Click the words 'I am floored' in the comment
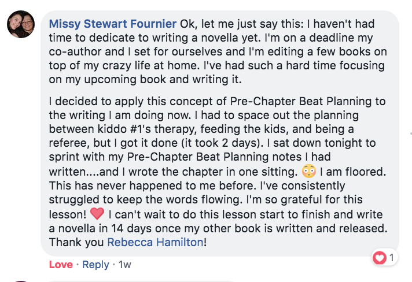The height and width of the screenshot is (282, 412). coord(352,172)
